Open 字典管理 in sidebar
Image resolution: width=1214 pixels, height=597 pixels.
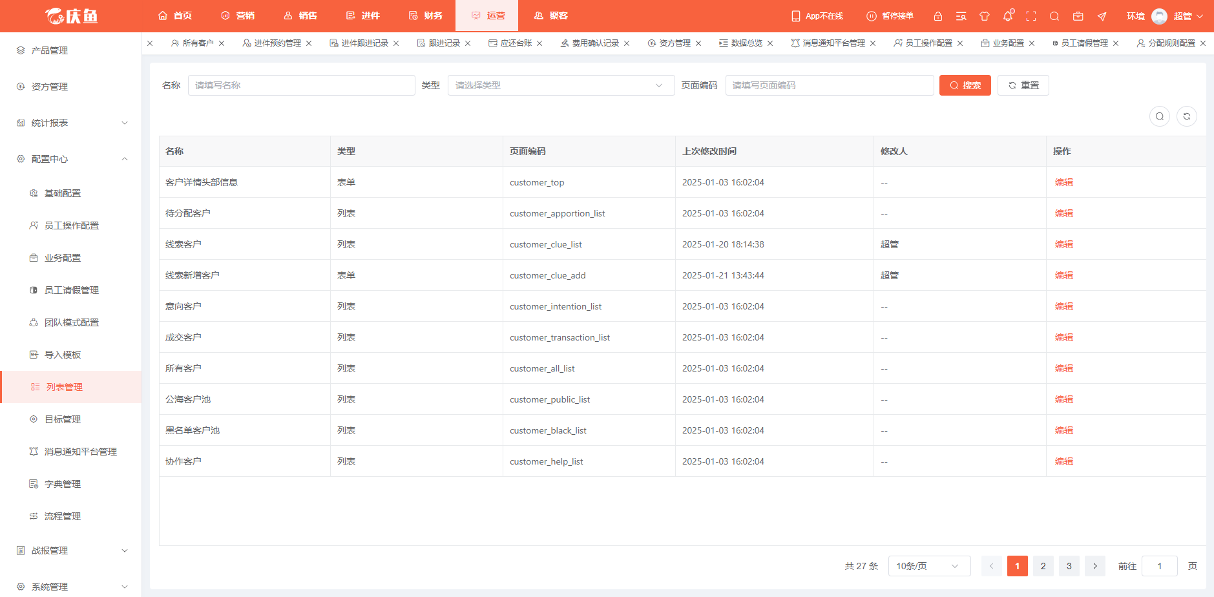71,484
